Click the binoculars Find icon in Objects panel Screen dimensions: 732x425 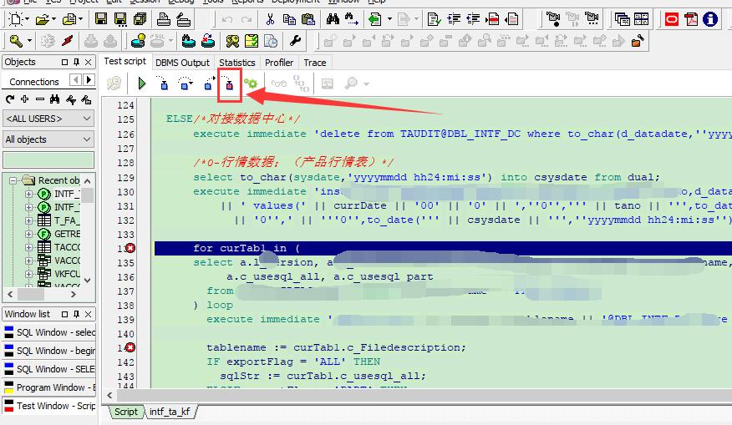(54, 99)
